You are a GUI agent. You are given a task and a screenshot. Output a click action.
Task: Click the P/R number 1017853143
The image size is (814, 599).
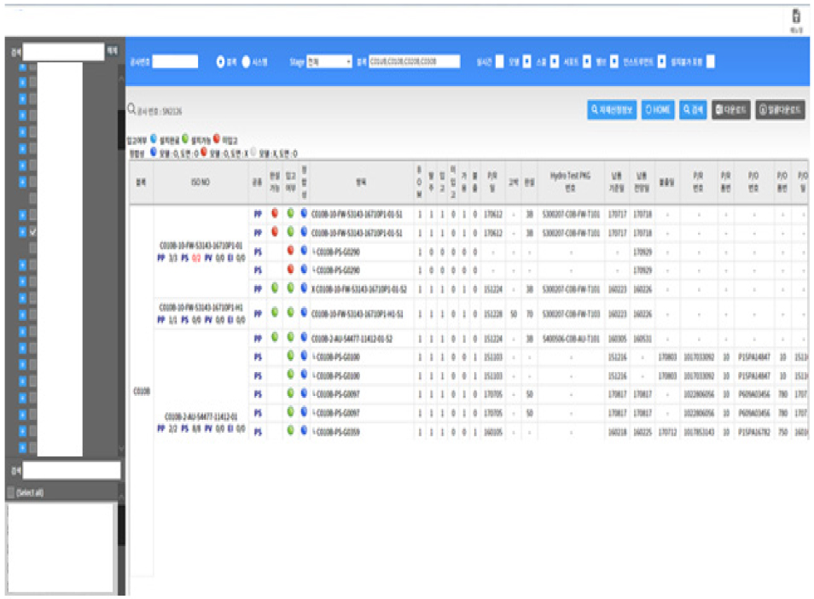pos(699,432)
